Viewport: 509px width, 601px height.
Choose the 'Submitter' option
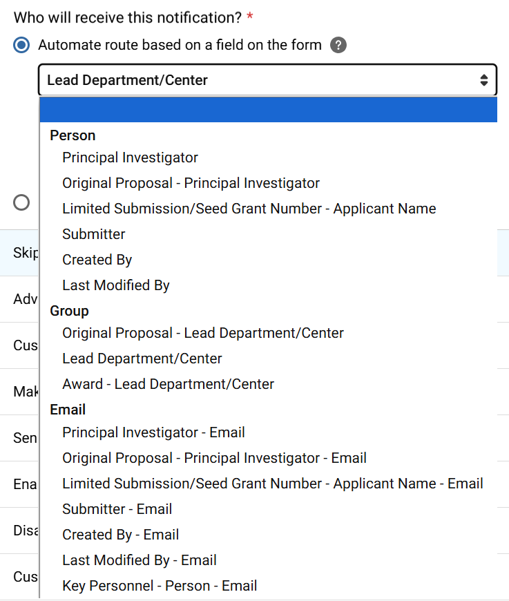pyautogui.click(x=93, y=234)
